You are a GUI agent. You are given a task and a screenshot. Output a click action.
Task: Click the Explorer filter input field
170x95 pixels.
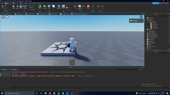157,16
